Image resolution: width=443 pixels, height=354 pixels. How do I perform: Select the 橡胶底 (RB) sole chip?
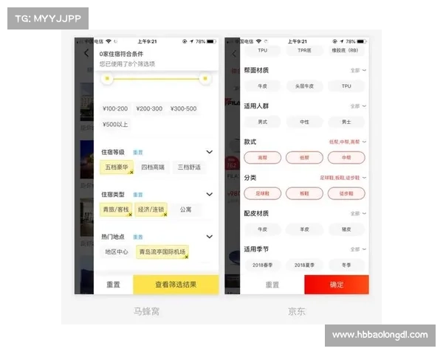click(345, 50)
